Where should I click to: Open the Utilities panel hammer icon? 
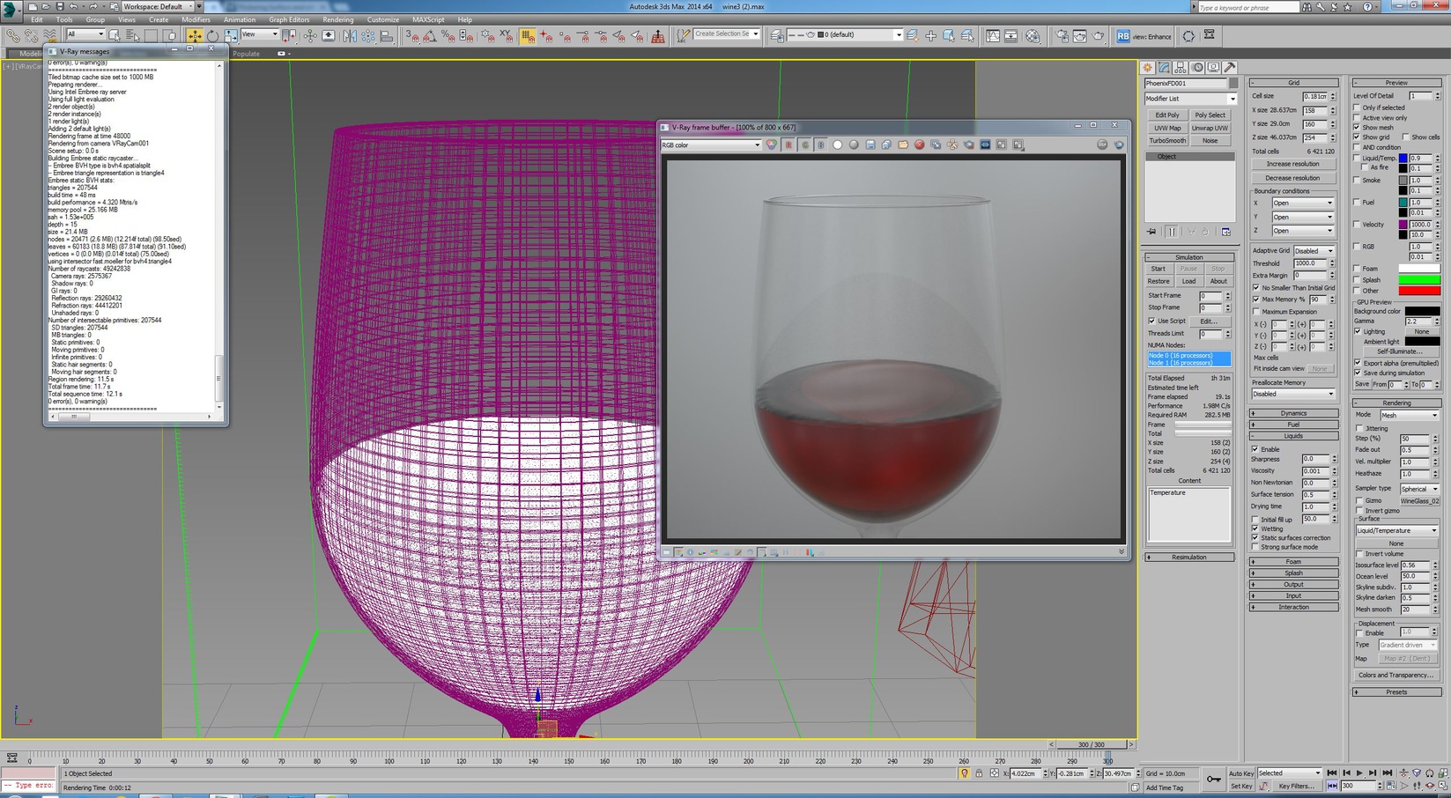pyautogui.click(x=1230, y=67)
